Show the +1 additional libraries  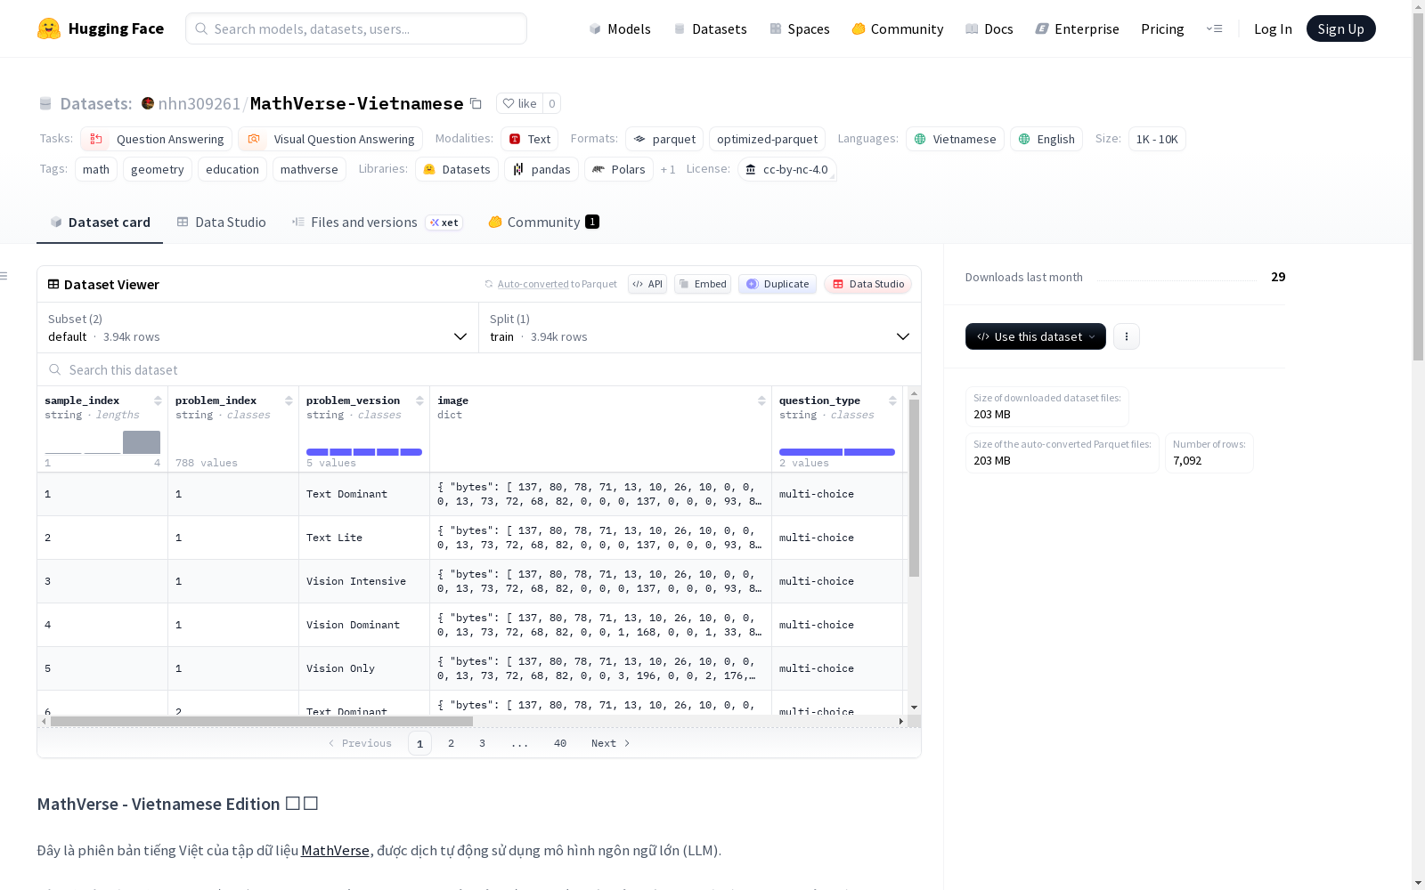[668, 169]
